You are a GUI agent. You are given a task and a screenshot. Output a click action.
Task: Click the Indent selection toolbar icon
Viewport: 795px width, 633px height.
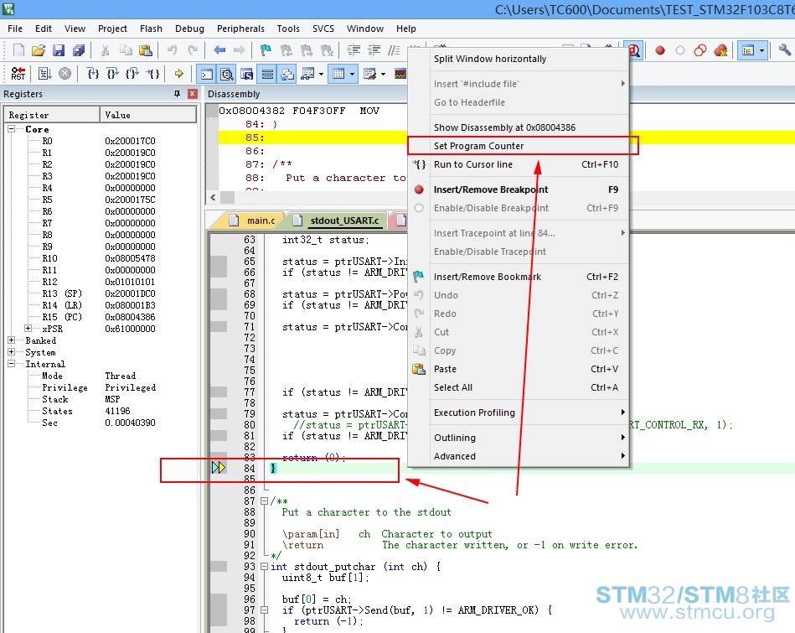tap(354, 49)
